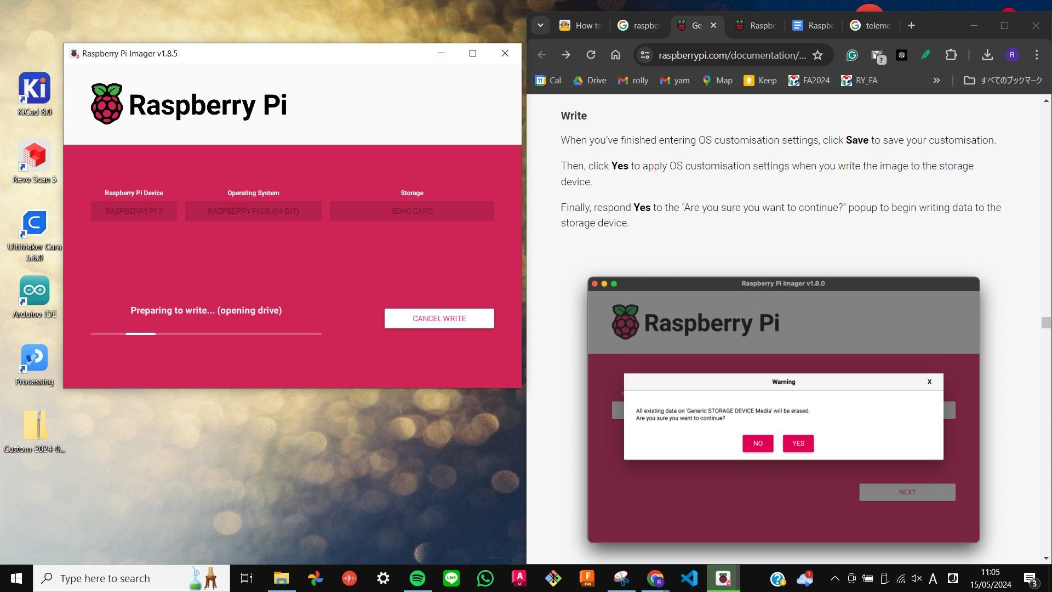
Task: Open Spotify from taskbar
Action: click(x=418, y=578)
